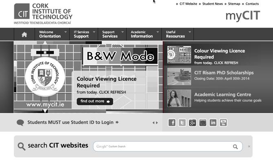
Task: Click Students MUST use Student ID to Login
Action: click(70, 122)
